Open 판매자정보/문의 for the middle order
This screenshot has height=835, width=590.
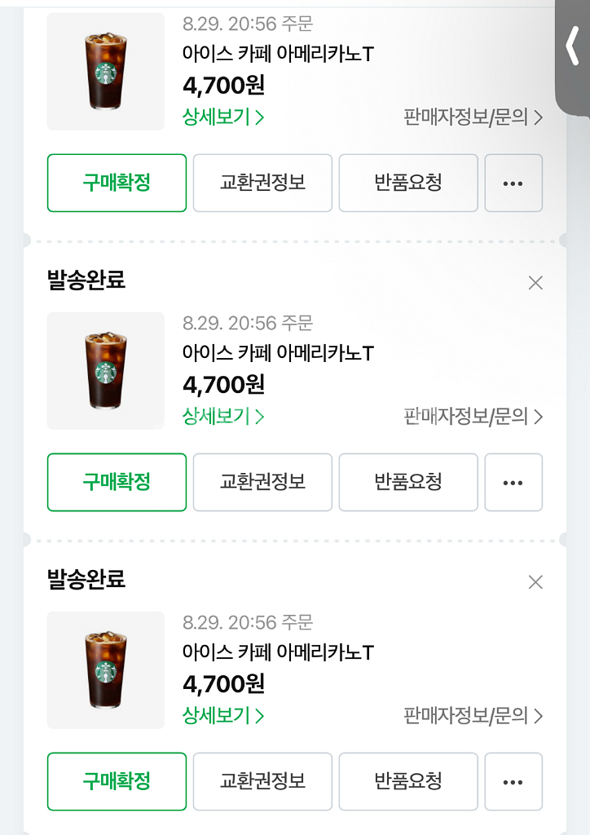(x=473, y=417)
